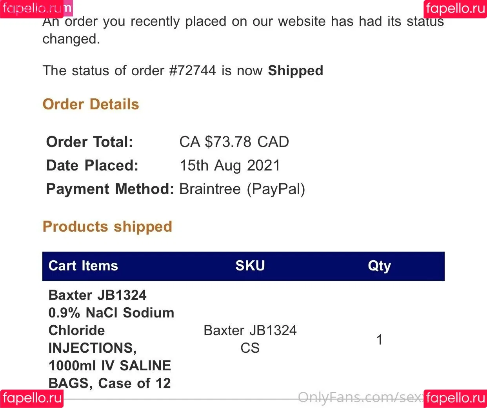Click the order total CA $73.78 CAD
This screenshot has height=408, width=487.
pyautogui.click(x=234, y=142)
